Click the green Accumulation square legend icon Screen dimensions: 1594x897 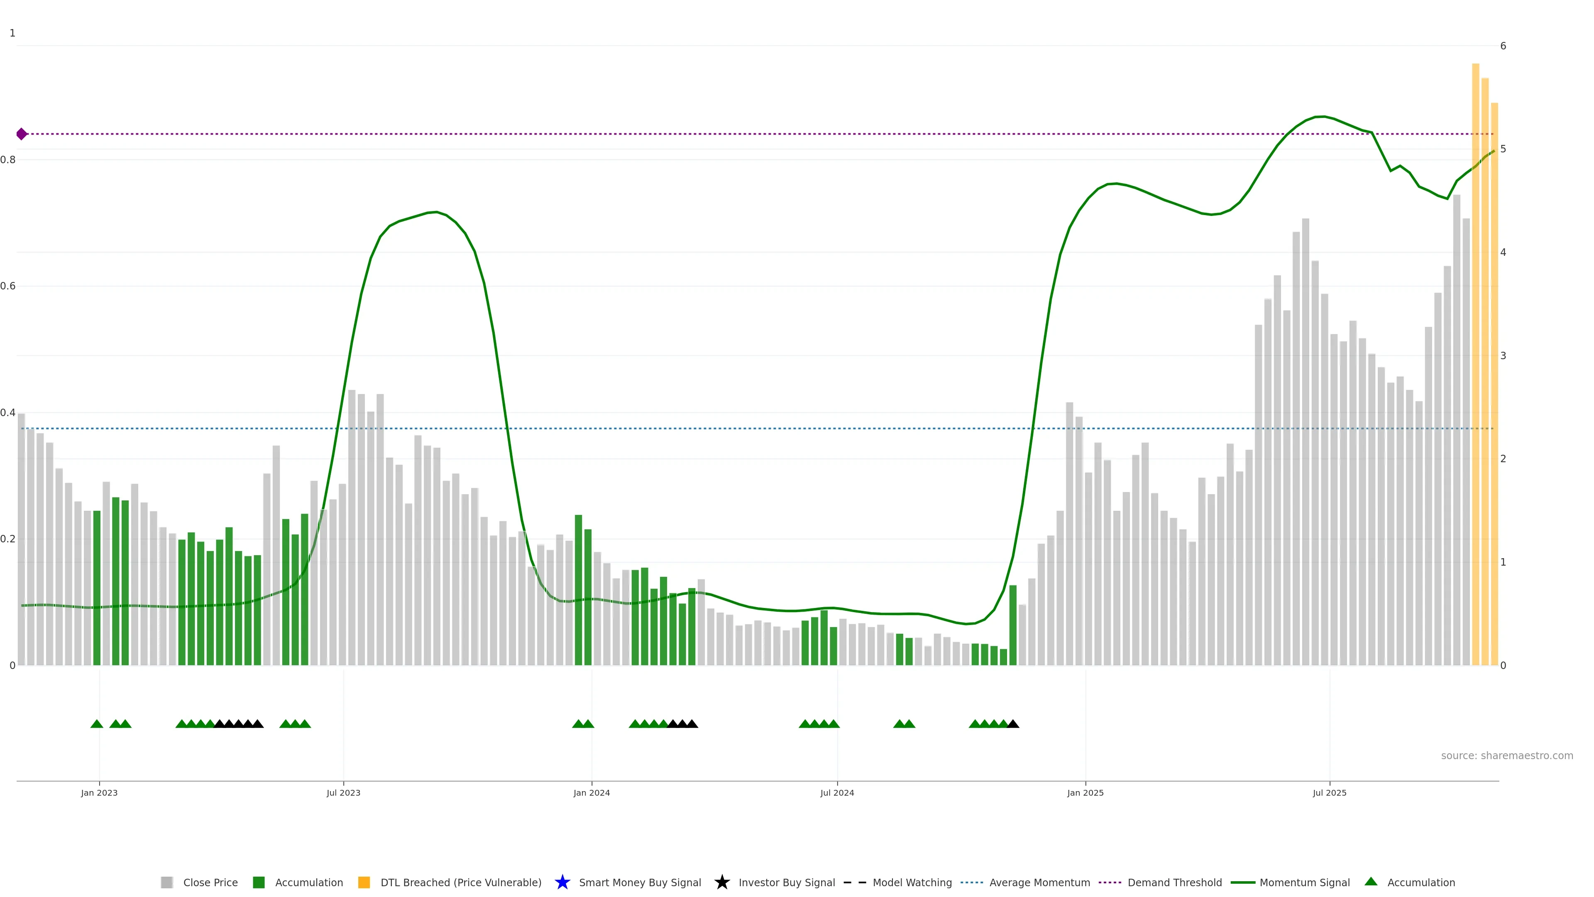coord(259,882)
